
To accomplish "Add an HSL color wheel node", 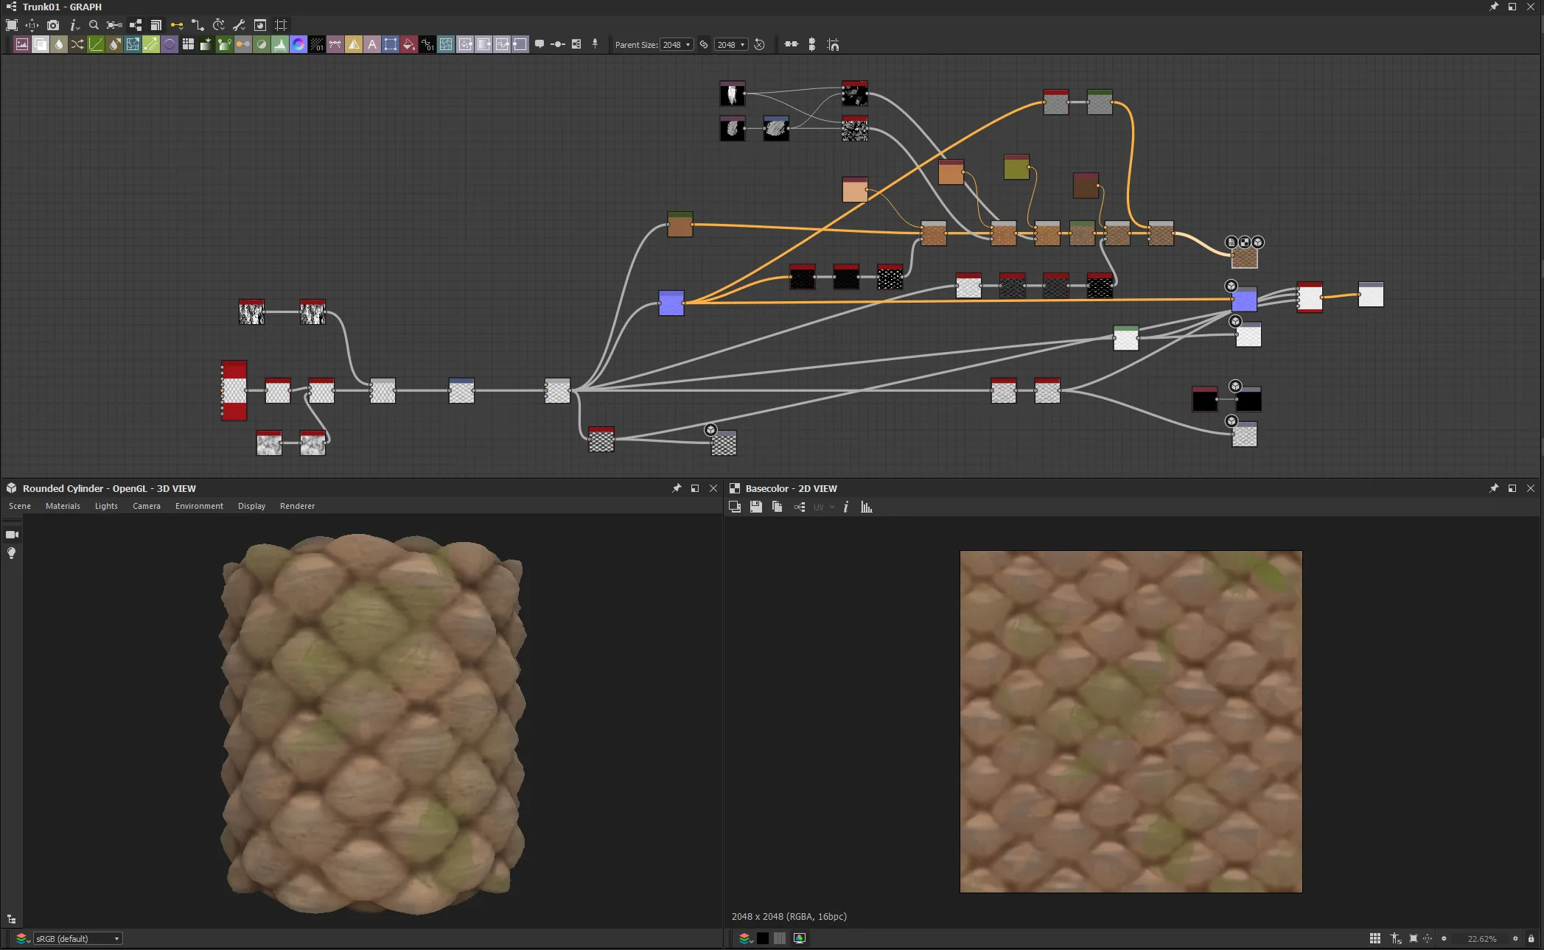I will (x=298, y=45).
